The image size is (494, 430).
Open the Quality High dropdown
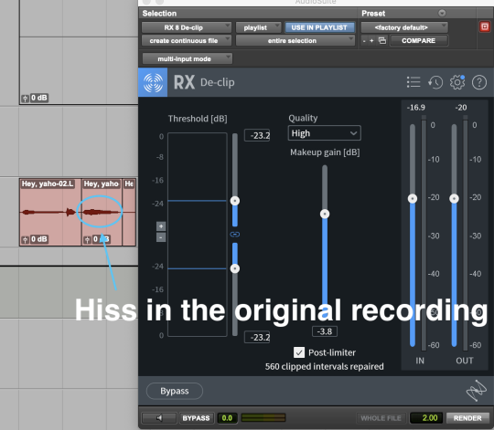[324, 133]
